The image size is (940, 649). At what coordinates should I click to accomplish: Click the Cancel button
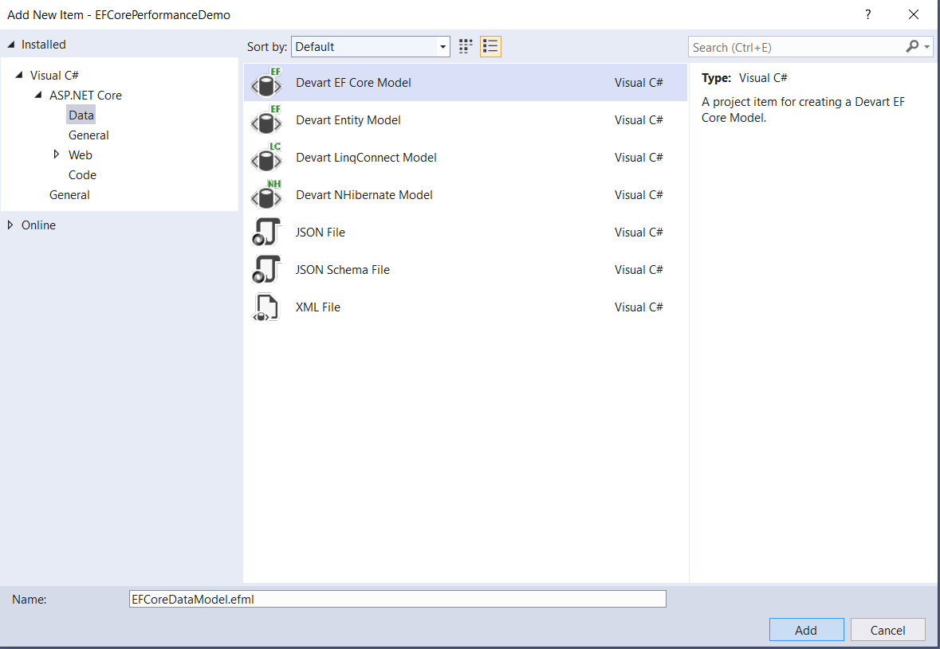click(x=888, y=630)
